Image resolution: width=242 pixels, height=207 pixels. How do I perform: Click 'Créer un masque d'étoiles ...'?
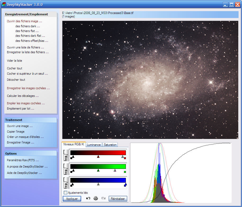(x=25, y=137)
